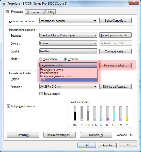Click the cyan C ink level indicator

(x=101, y=113)
